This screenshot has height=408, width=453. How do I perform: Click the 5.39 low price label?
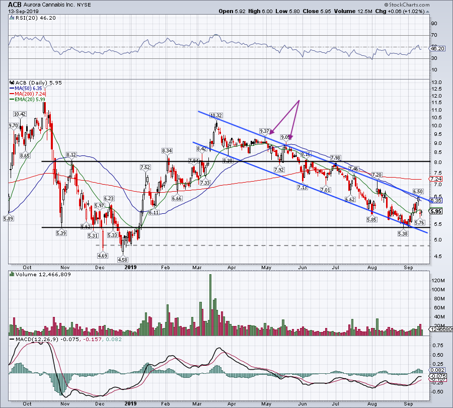coord(61,233)
